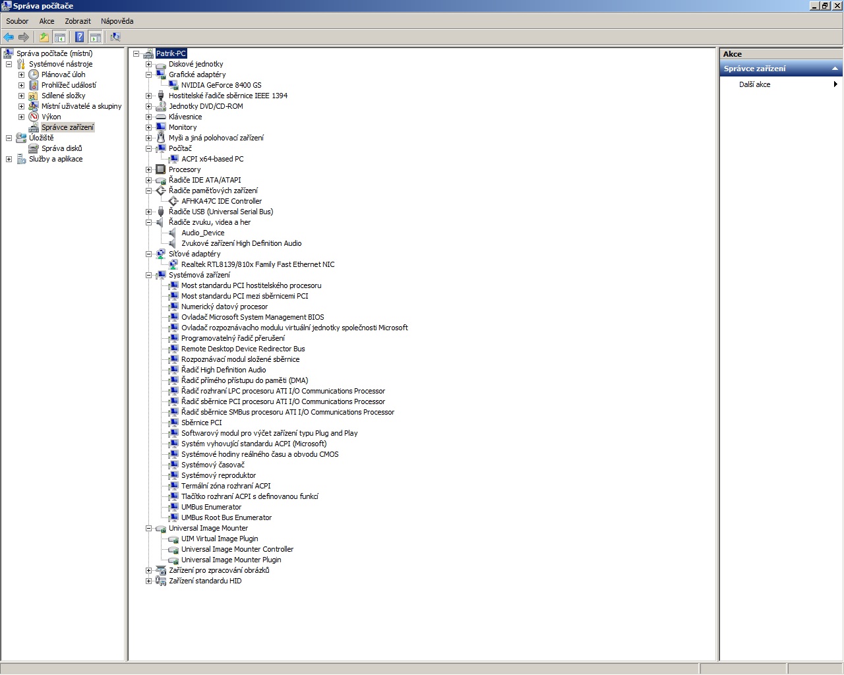Click the Místní uživatelé a skupiny icon
844x675 pixels.
34,106
